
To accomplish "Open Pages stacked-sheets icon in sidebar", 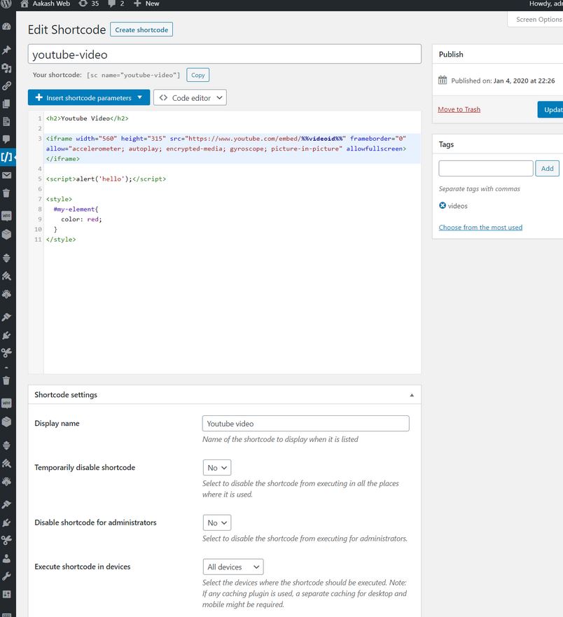I will 7,104.
